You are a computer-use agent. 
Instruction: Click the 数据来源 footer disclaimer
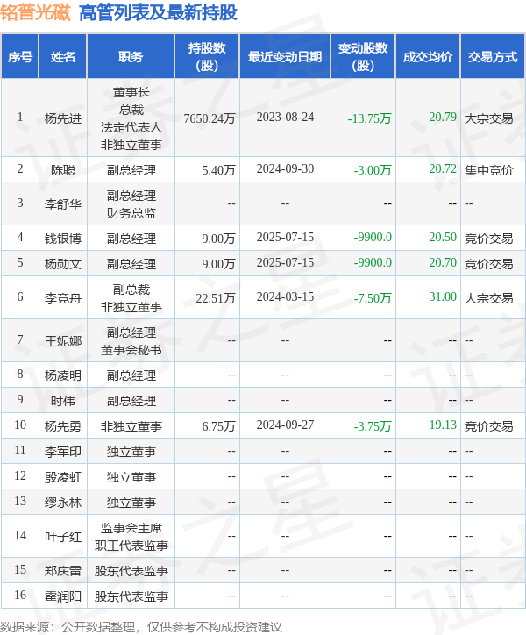click(140, 627)
